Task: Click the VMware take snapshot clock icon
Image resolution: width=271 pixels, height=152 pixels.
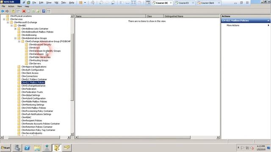Action: point(101,3)
